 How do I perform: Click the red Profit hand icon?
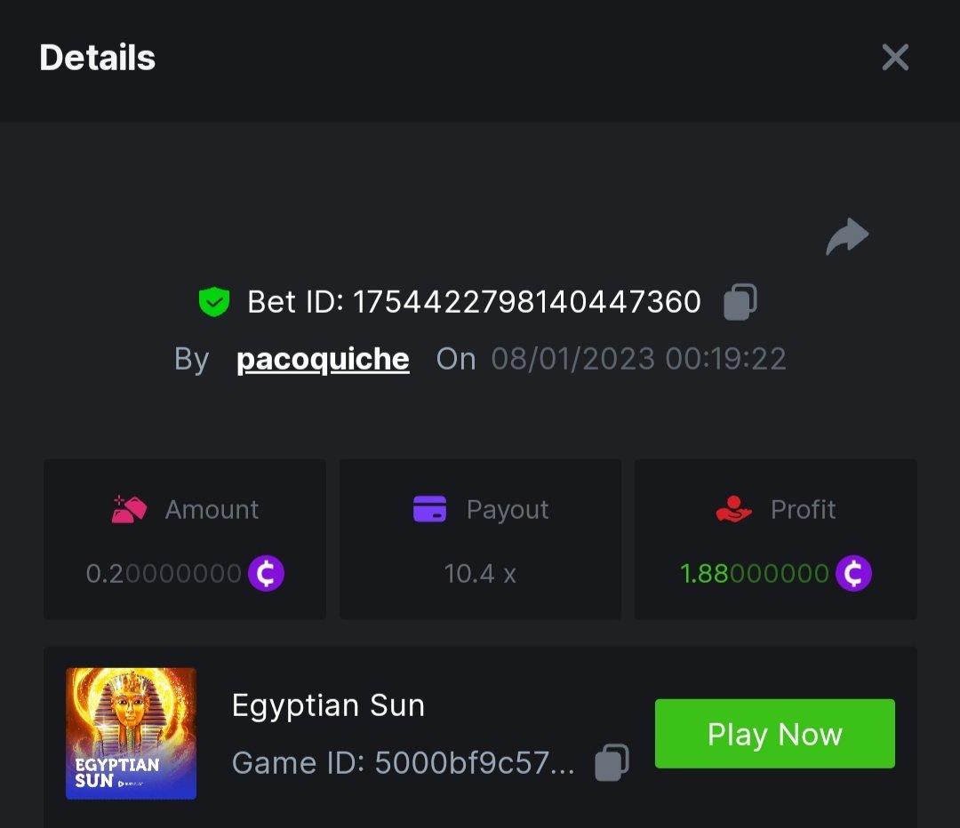click(733, 509)
